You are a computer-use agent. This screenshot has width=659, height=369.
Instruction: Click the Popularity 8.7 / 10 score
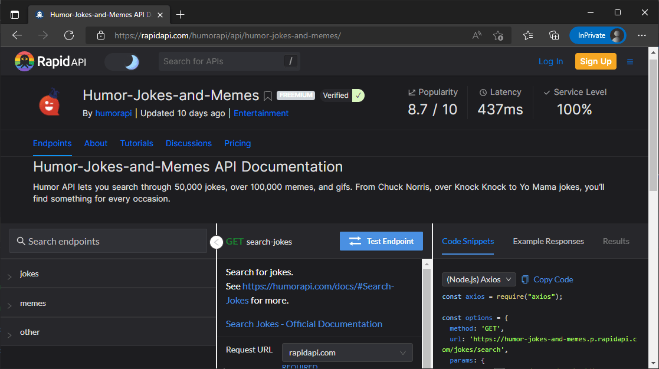(x=432, y=110)
